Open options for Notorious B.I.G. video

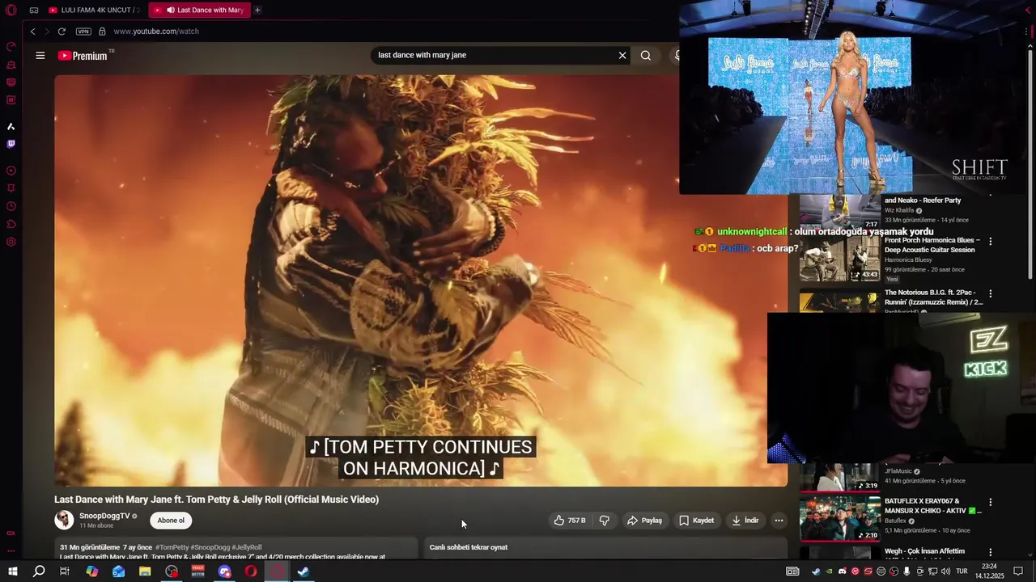pos(990,293)
